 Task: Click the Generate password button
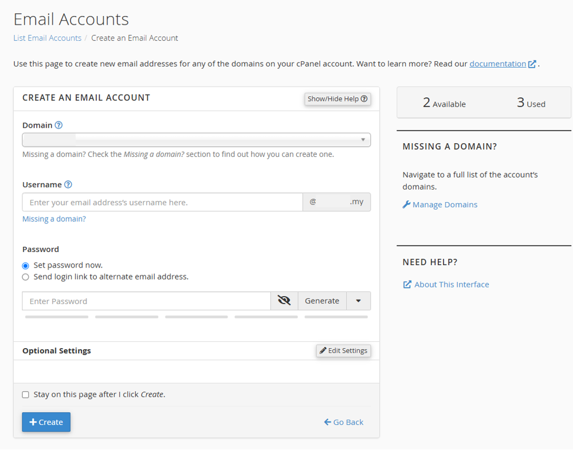[321, 301]
